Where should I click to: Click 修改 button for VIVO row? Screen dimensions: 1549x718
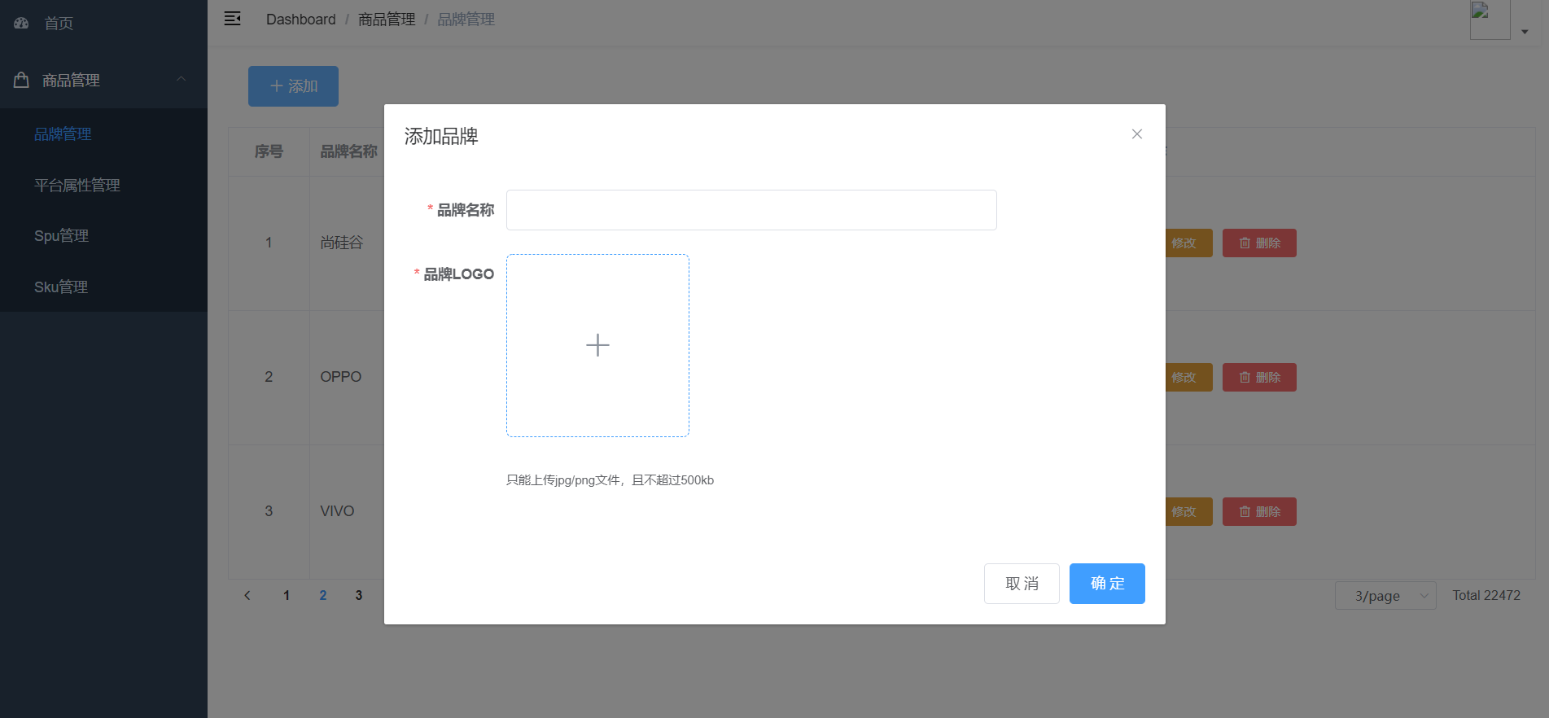tap(1188, 512)
